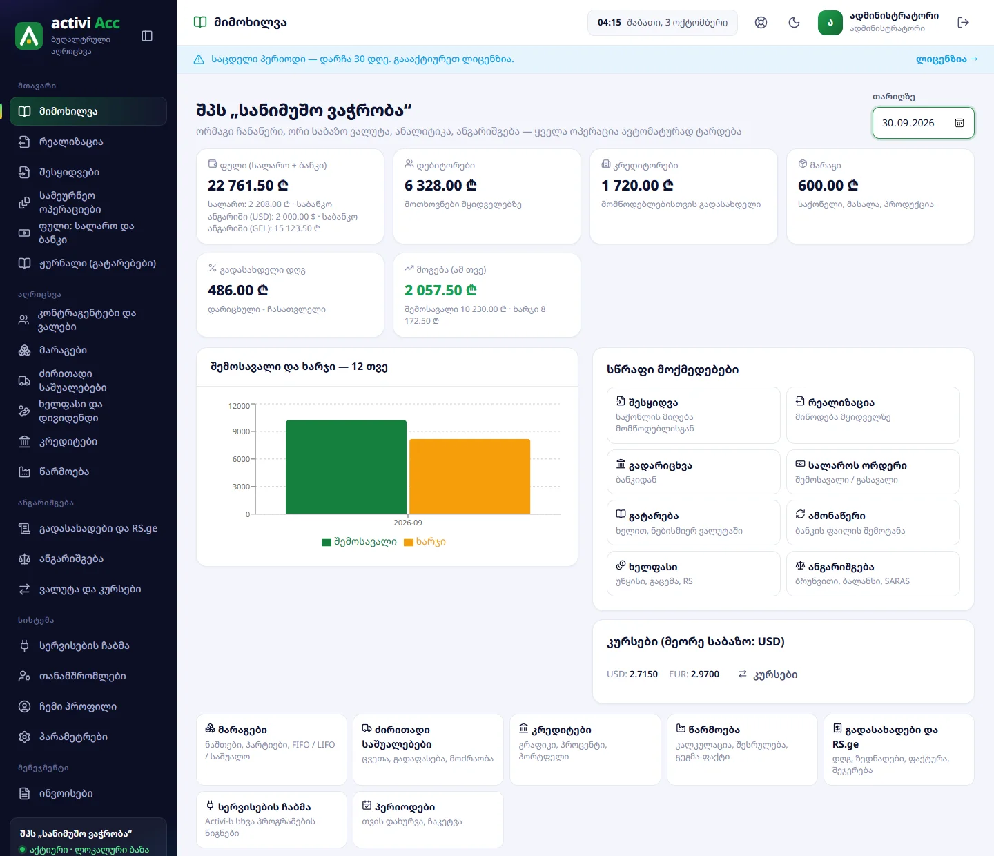Click the თანამშრომლები sidebar icon

tap(24, 676)
